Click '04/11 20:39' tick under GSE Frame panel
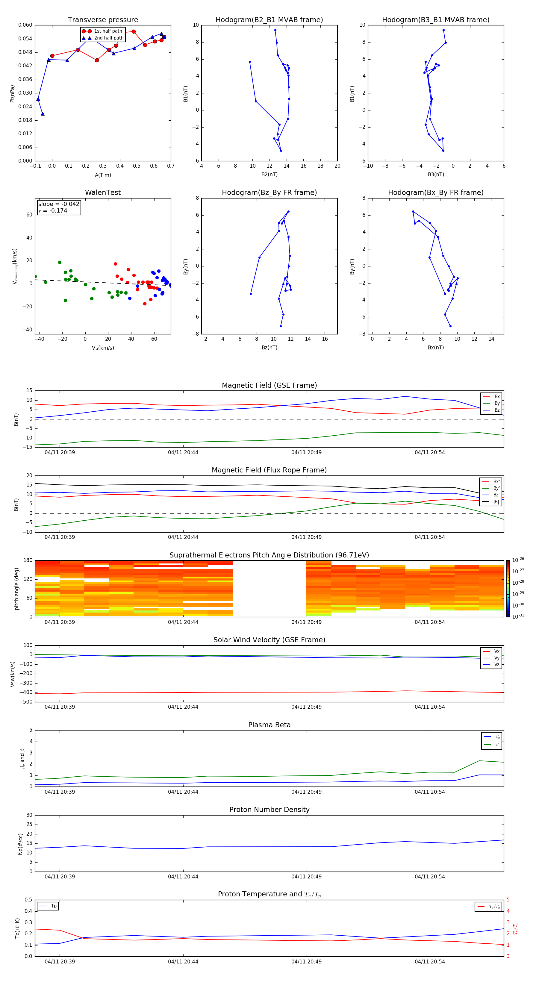This screenshot has width=539, height=988. coord(60,452)
